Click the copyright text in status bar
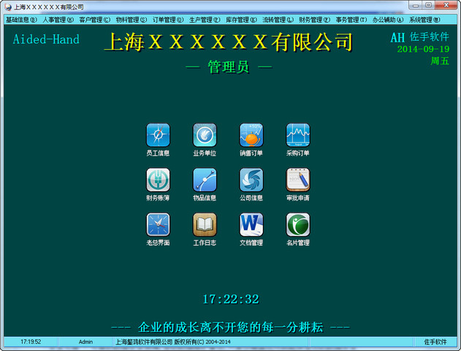 coord(173,342)
